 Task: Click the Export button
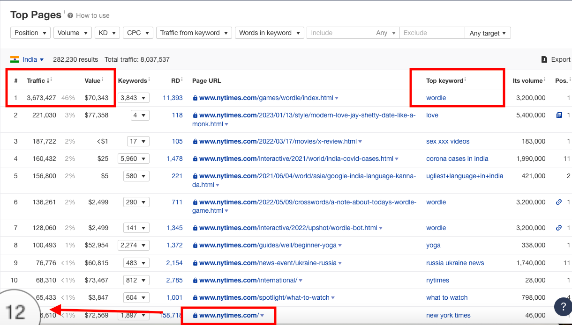coord(556,59)
